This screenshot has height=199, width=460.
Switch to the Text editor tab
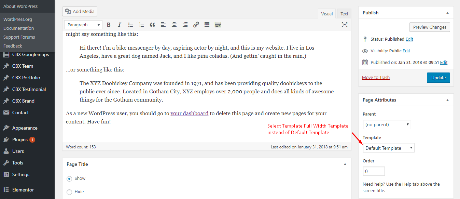coord(344,14)
